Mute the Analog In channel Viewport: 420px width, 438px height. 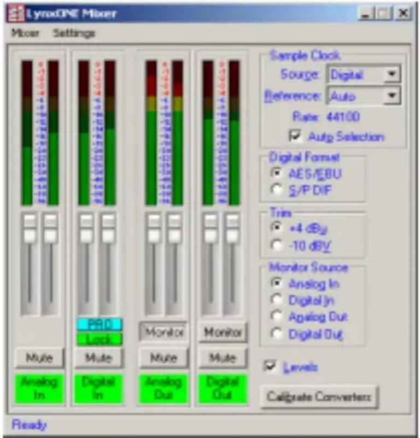pyautogui.click(x=39, y=358)
